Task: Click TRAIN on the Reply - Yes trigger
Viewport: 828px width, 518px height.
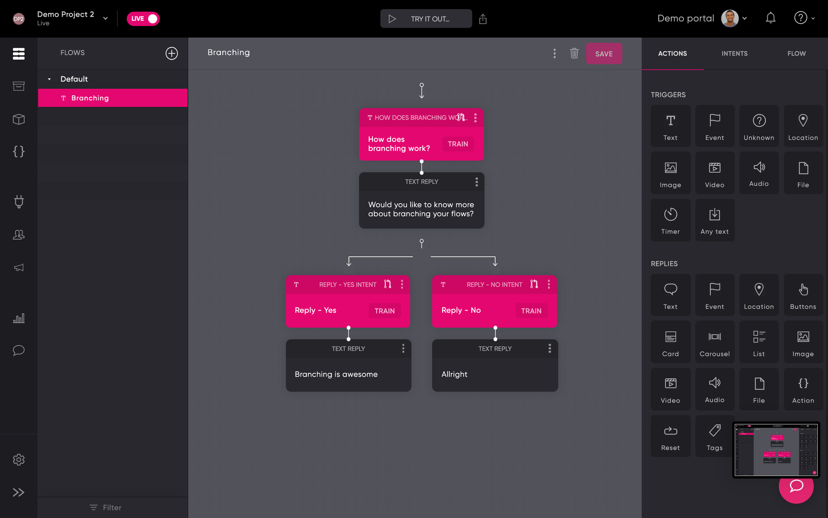Action: (x=384, y=311)
